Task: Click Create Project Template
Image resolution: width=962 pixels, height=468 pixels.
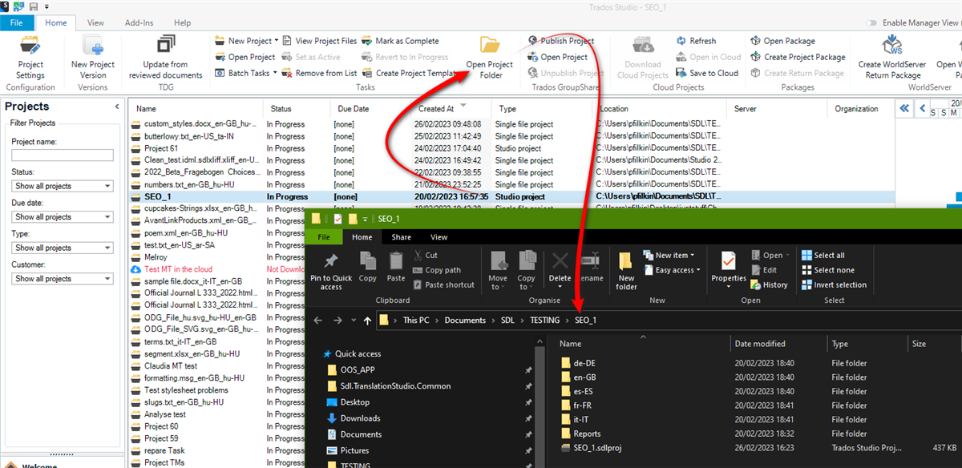Action: click(409, 73)
